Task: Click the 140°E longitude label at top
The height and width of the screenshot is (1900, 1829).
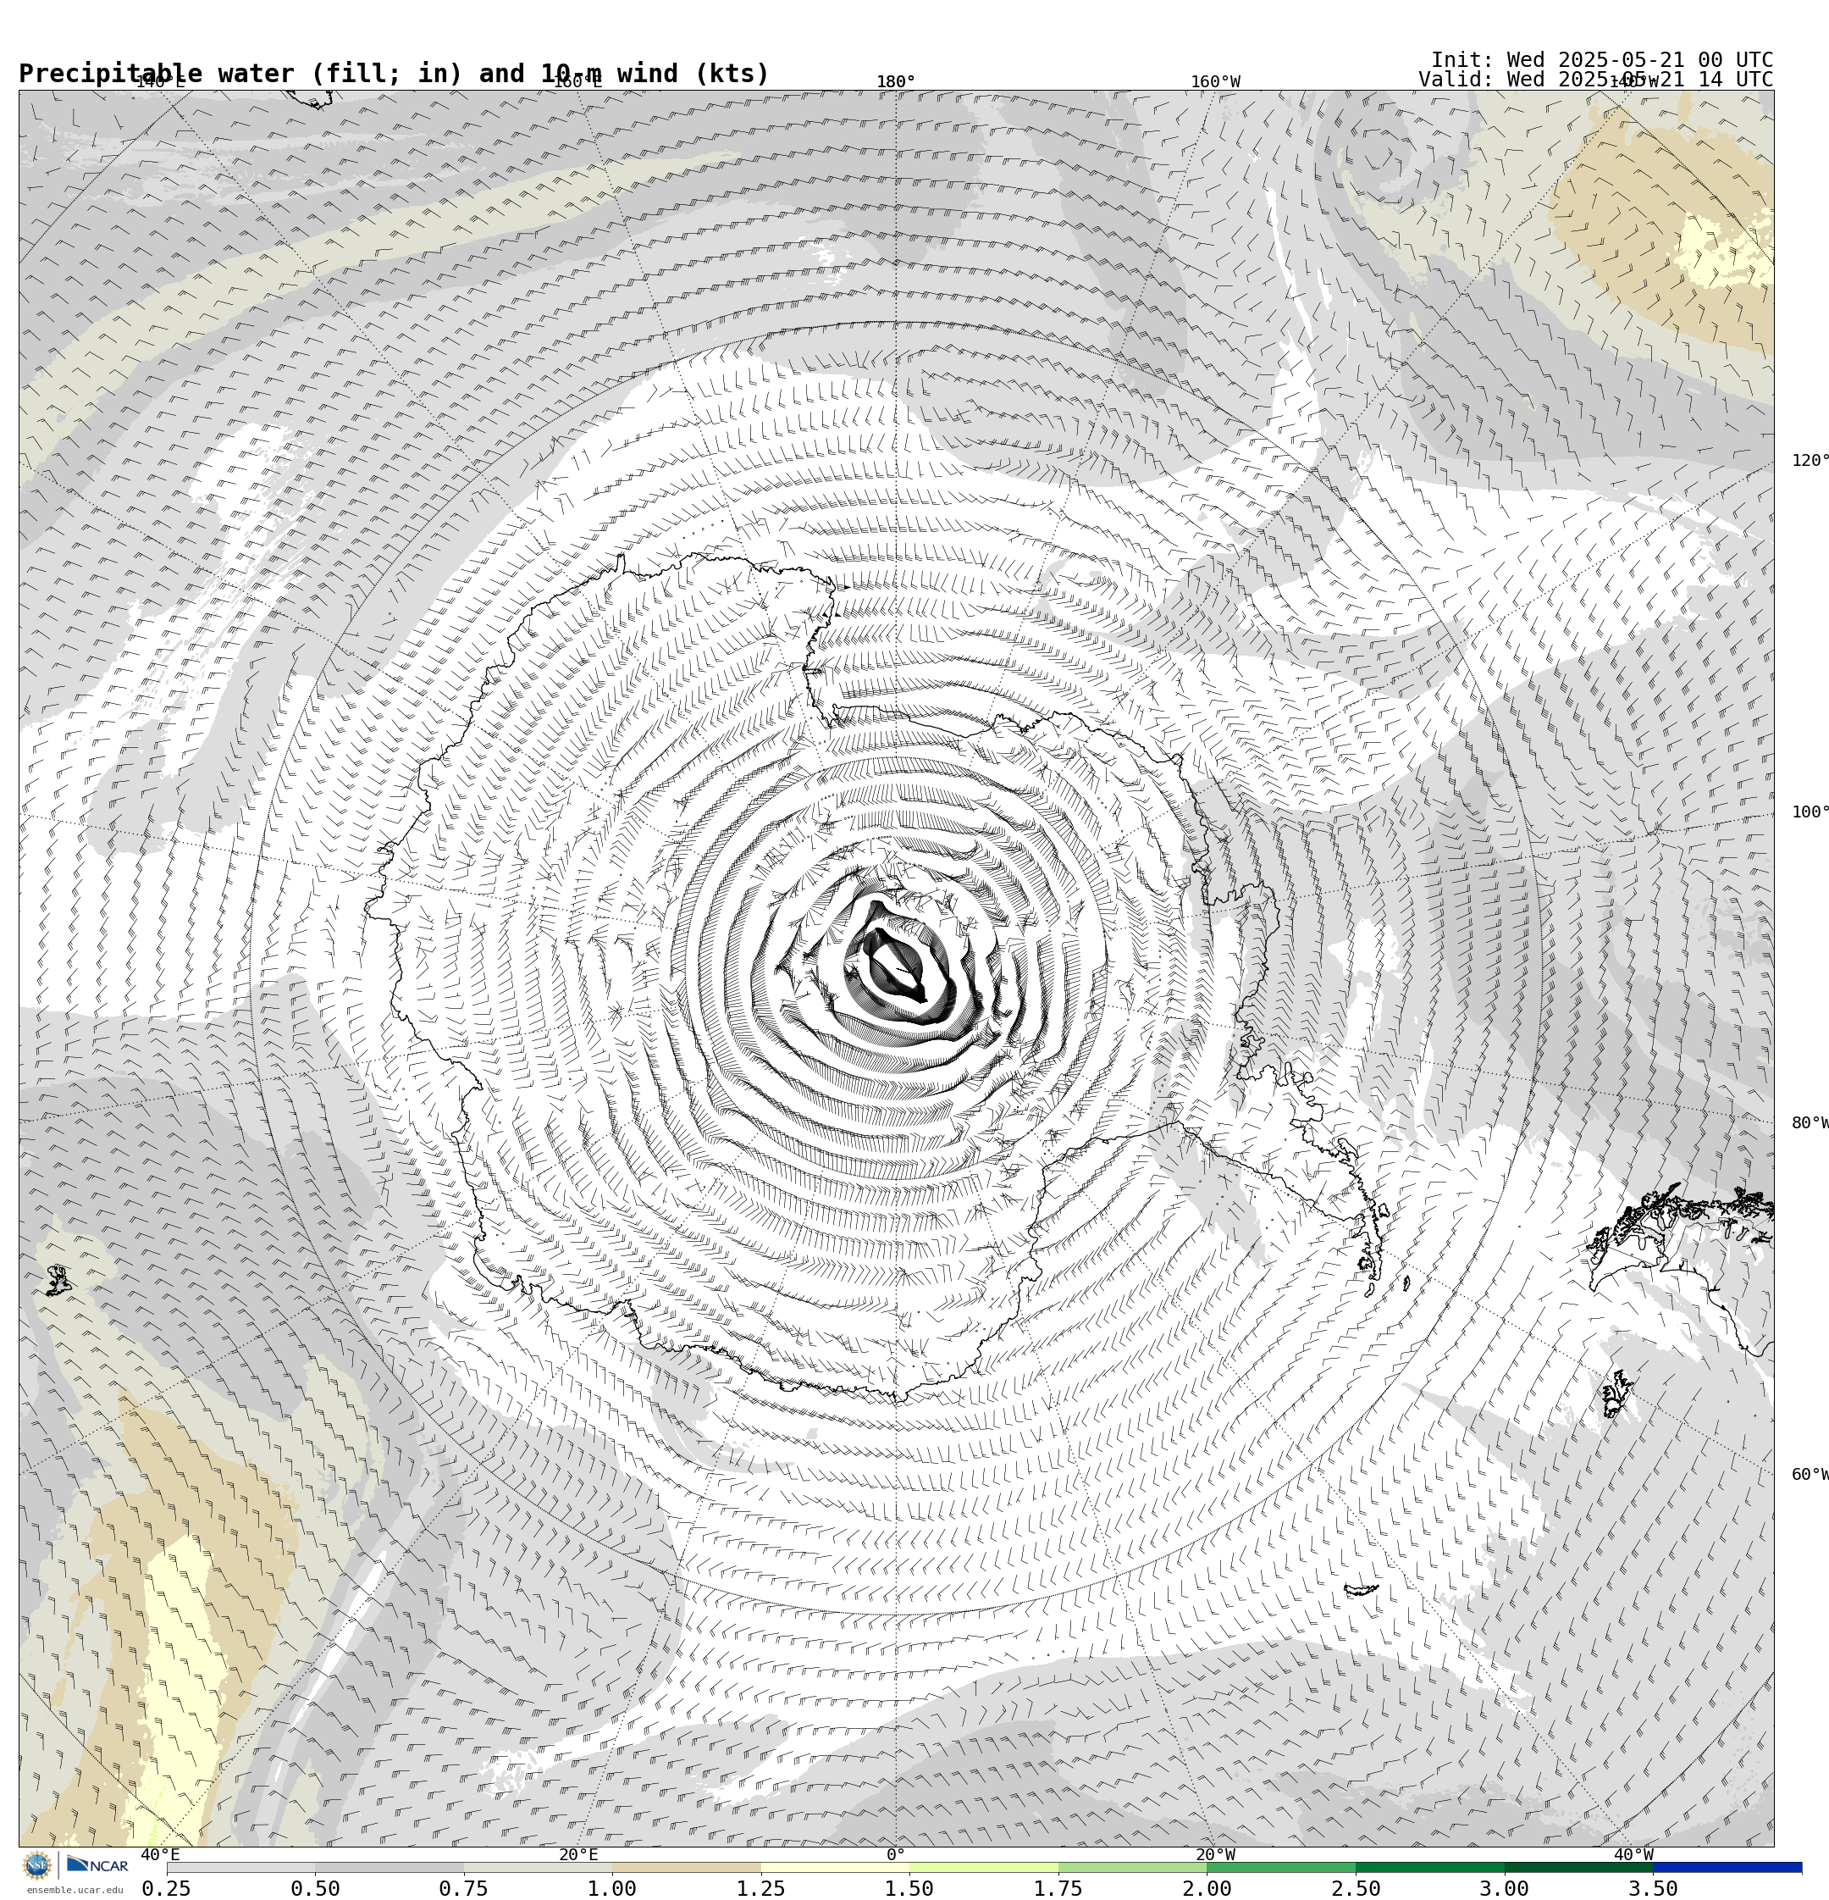Action: coord(160,82)
